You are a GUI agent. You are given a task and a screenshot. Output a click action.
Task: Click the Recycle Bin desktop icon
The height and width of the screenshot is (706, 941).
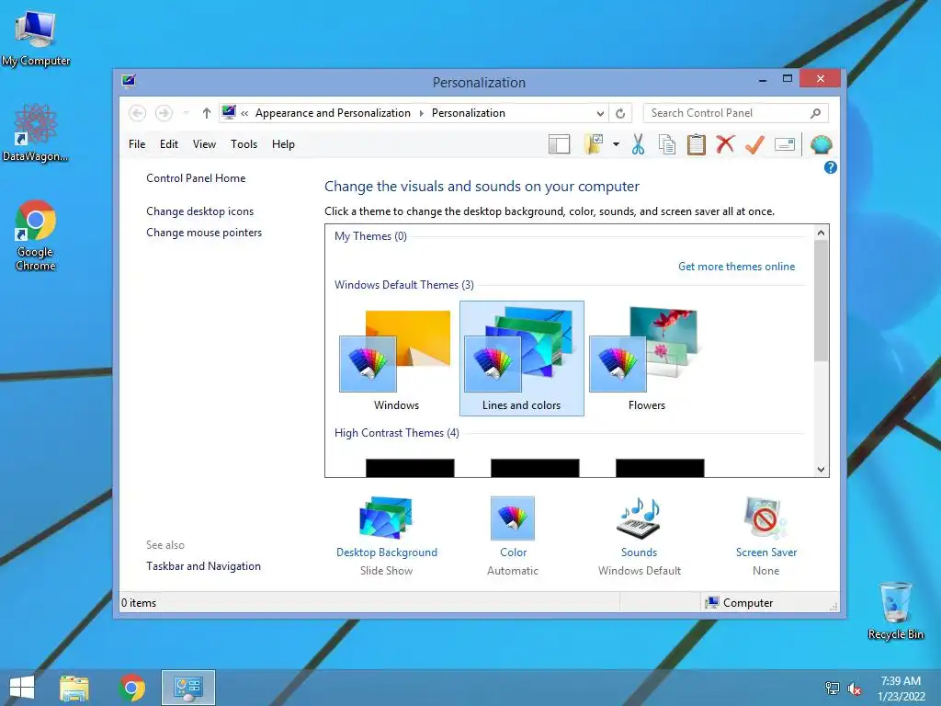click(895, 610)
